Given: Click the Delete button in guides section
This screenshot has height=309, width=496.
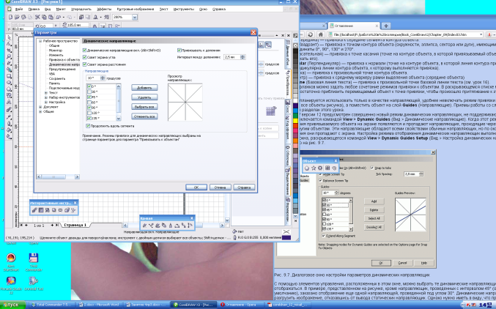Looking at the screenshot, I should [x=144, y=97].
